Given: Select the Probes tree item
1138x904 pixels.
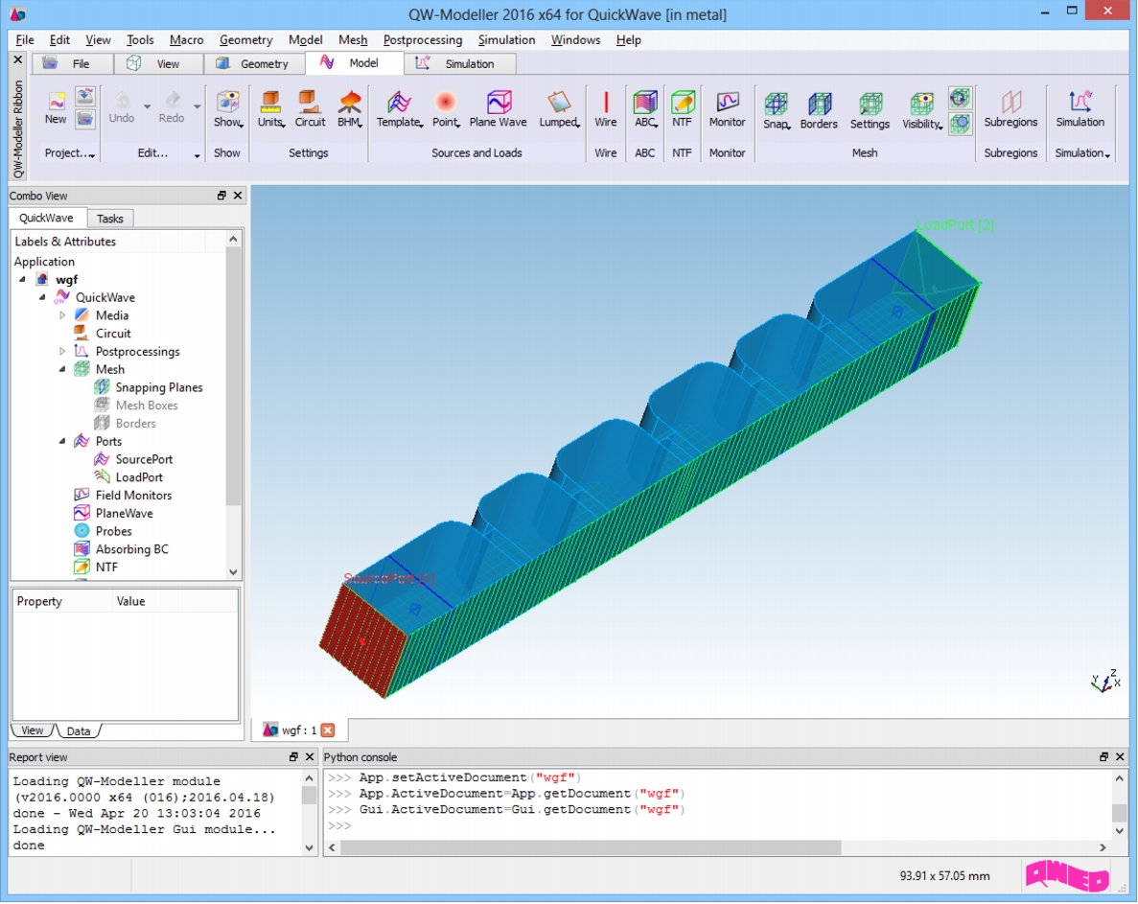Looking at the screenshot, I should coord(114,531).
